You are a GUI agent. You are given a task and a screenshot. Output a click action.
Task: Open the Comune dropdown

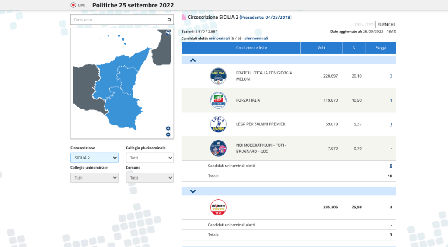coord(150,178)
